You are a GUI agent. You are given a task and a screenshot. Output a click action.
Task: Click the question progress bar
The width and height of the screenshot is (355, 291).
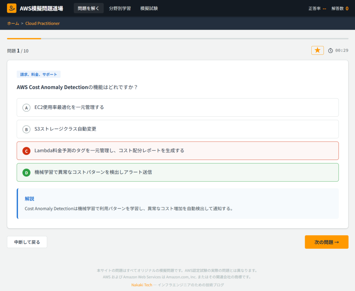tap(177, 38)
